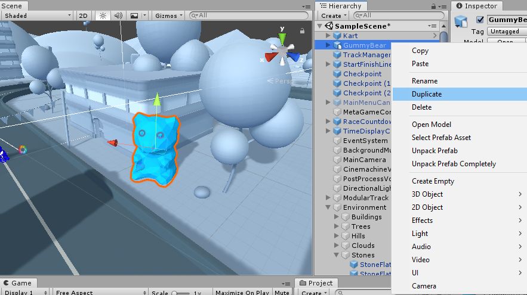This screenshot has height=295, width=527.
Task: Click the Kart prefab cube icon
Action: (337, 36)
